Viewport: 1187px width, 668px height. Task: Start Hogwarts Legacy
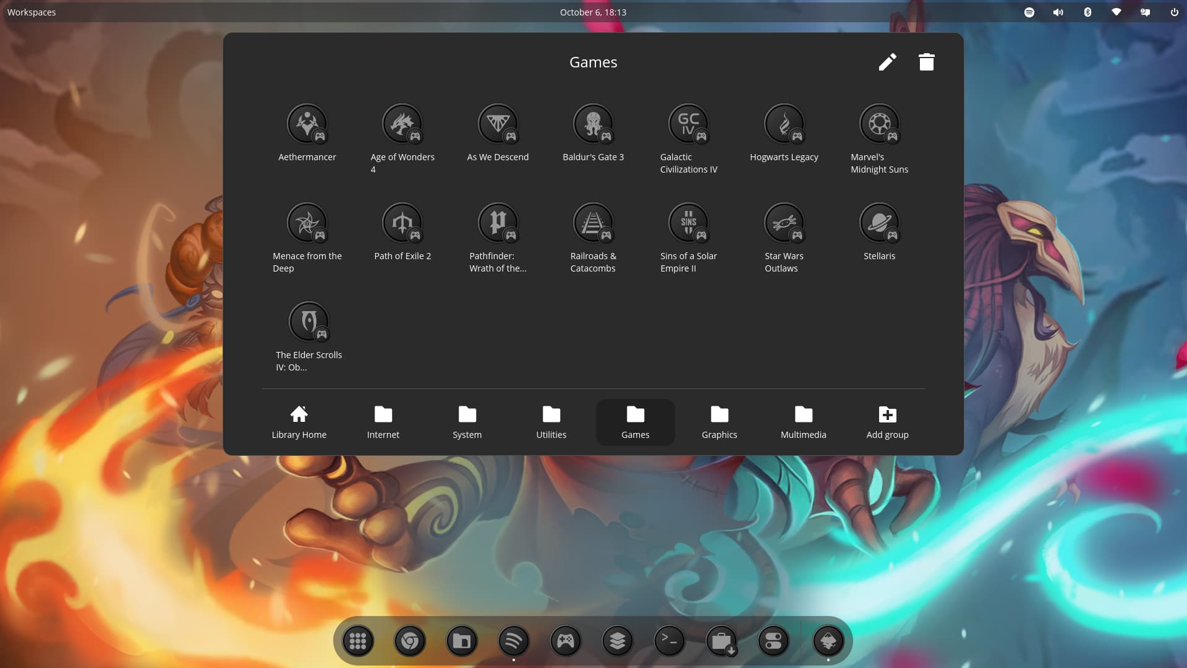[784, 124]
